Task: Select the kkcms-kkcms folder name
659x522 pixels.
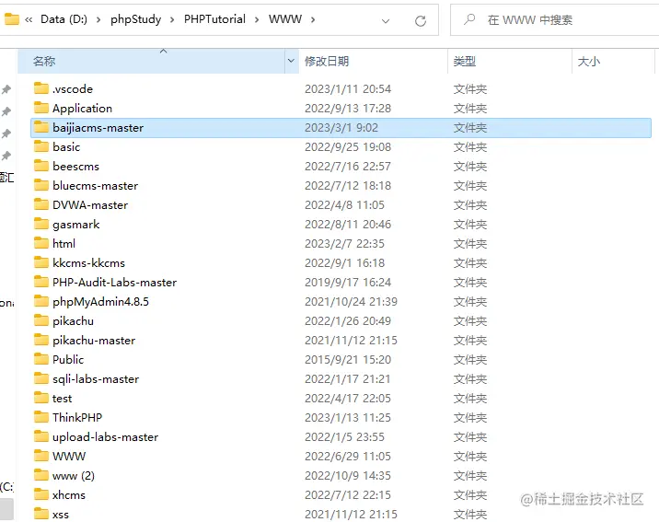Action: point(88,263)
